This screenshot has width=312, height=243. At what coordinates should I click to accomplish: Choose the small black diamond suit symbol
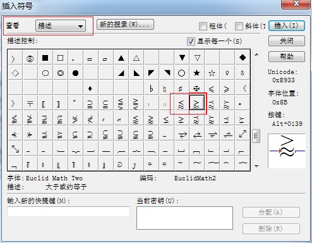click(90, 89)
